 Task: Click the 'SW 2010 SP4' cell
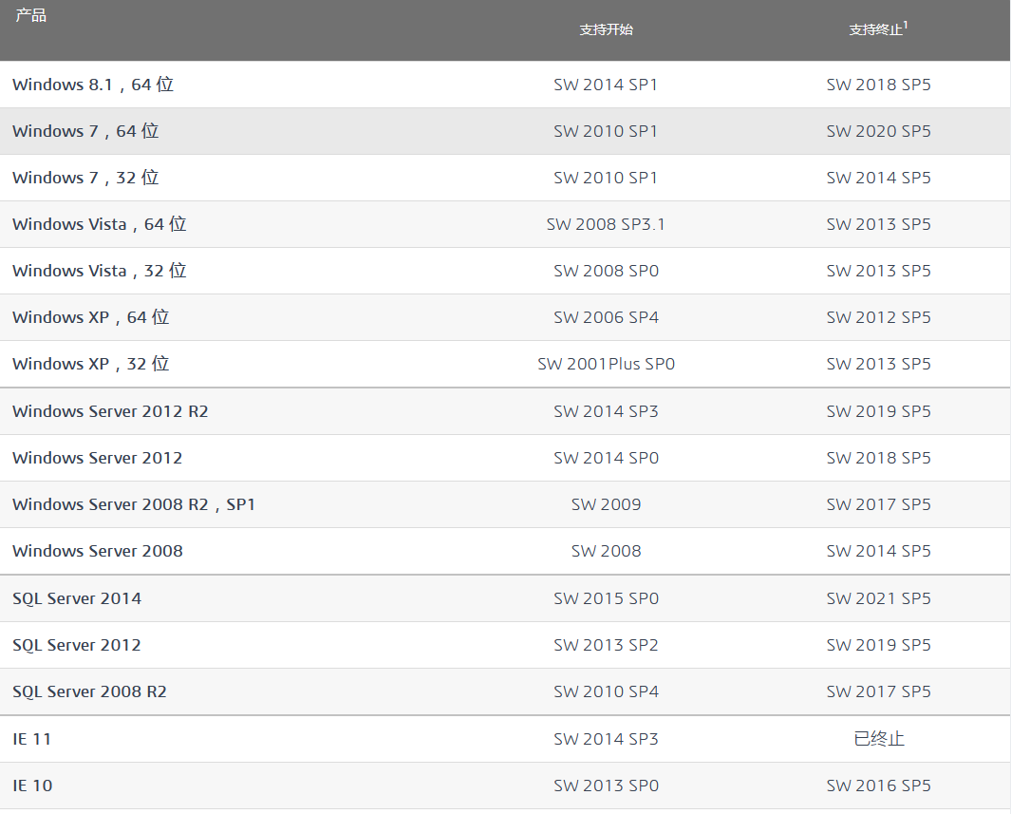pyautogui.click(x=606, y=691)
